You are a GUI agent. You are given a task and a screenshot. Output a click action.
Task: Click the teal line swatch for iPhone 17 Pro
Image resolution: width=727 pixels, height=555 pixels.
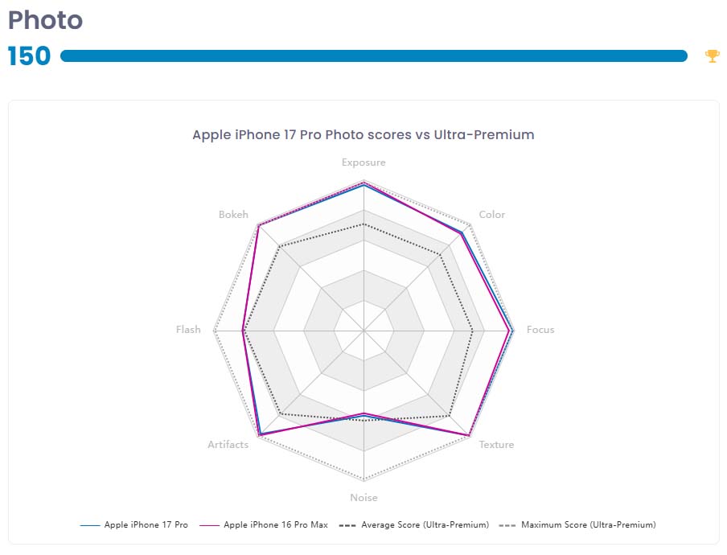point(89,525)
